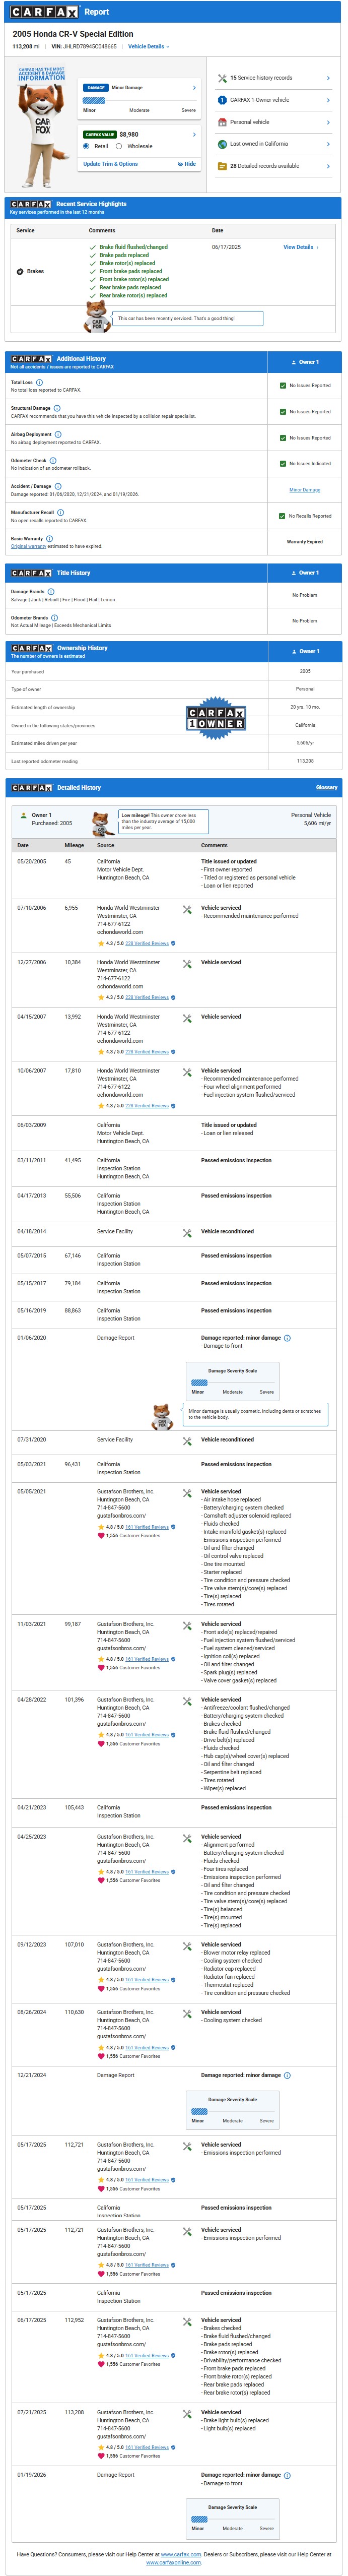
Task: Click the top Damage Severity Scale bar
Action: pyautogui.click(x=200, y=1383)
